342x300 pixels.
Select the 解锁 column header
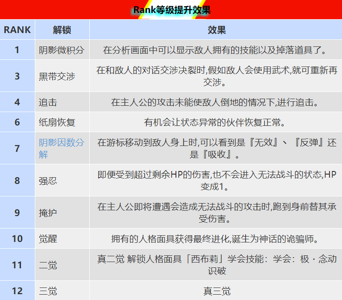click(62, 29)
